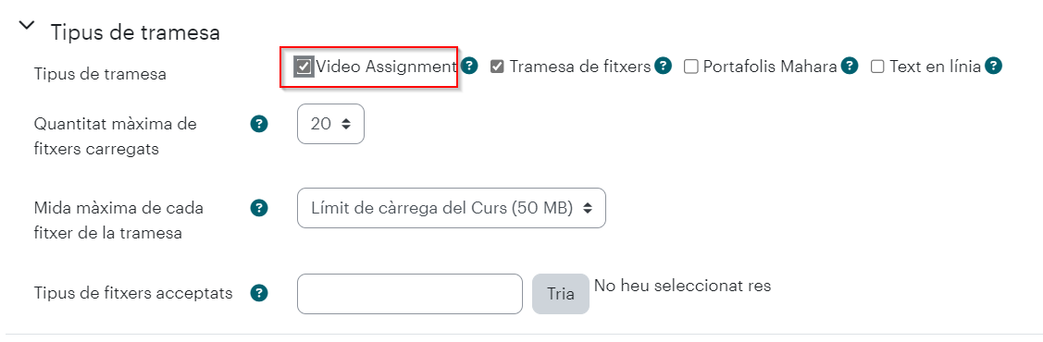
Task: Open help for Quantitat màxima de fitxers carregats
Action: point(259,124)
